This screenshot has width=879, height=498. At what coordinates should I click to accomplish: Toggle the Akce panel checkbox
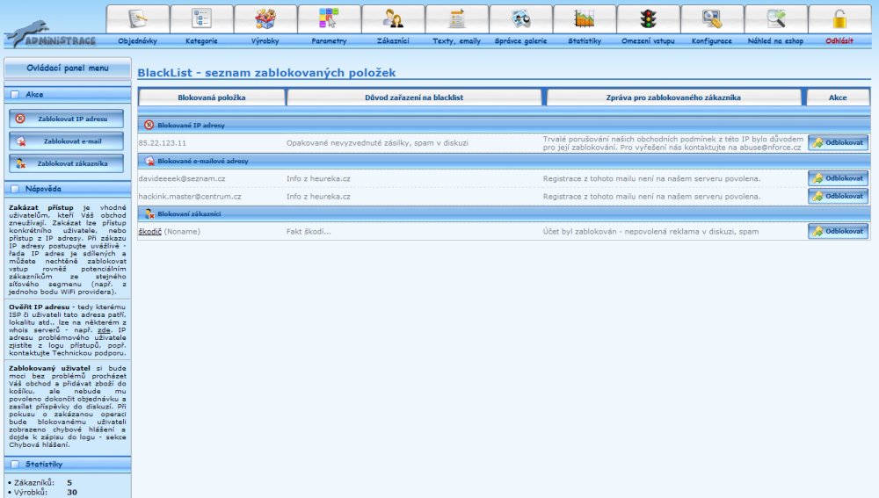coord(14,94)
